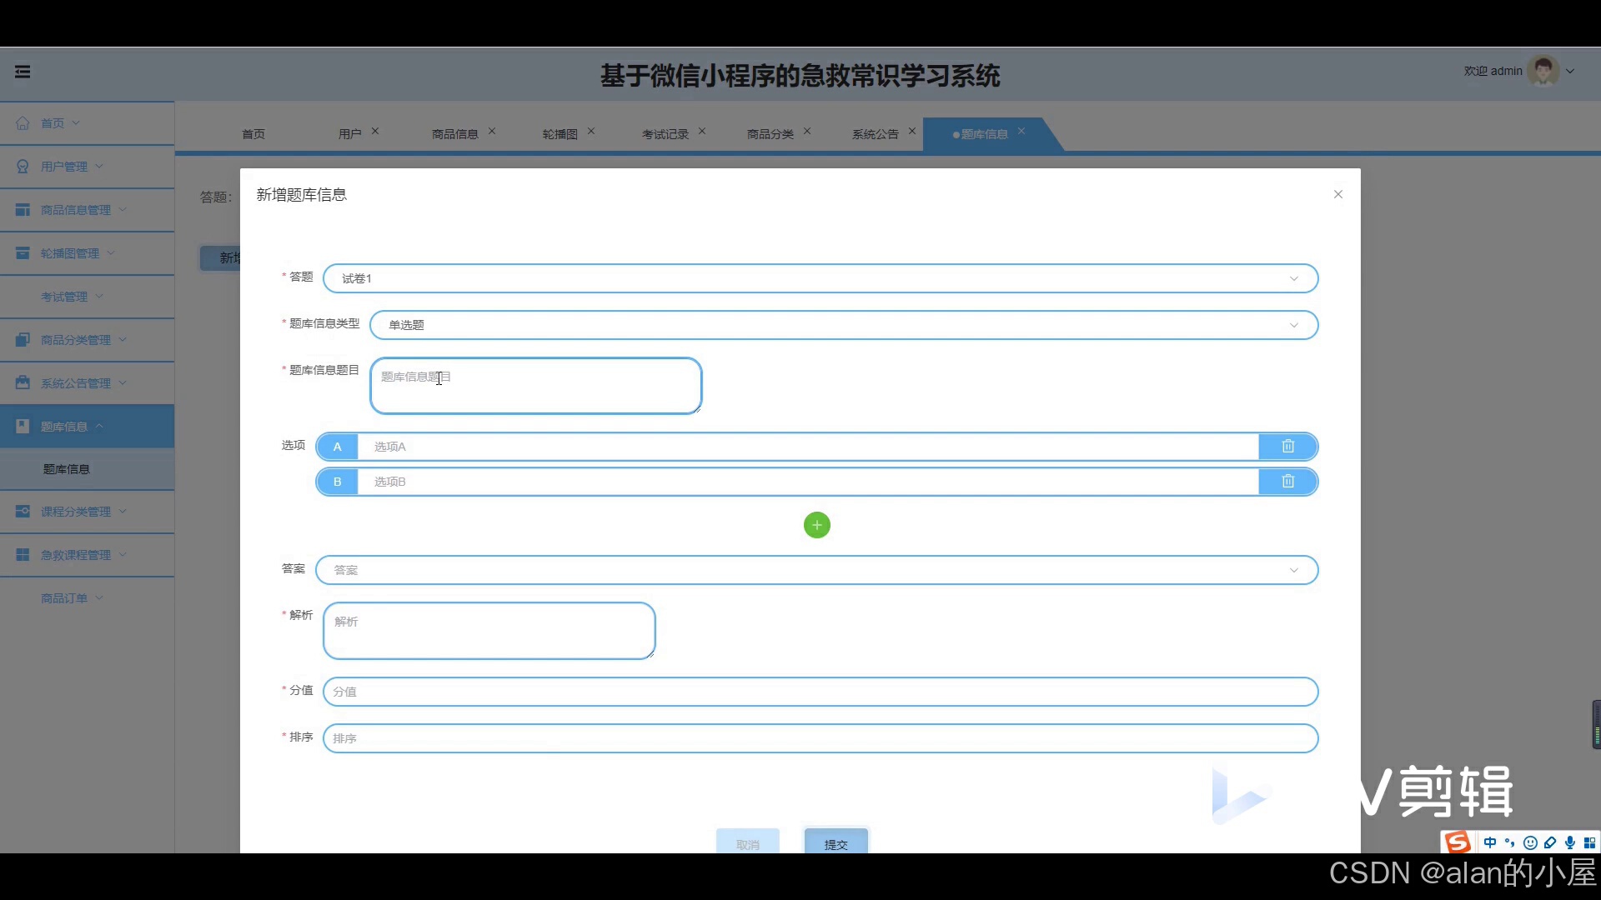The image size is (1601, 900).
Task: Click the 分值 input field
Action: 820,692
